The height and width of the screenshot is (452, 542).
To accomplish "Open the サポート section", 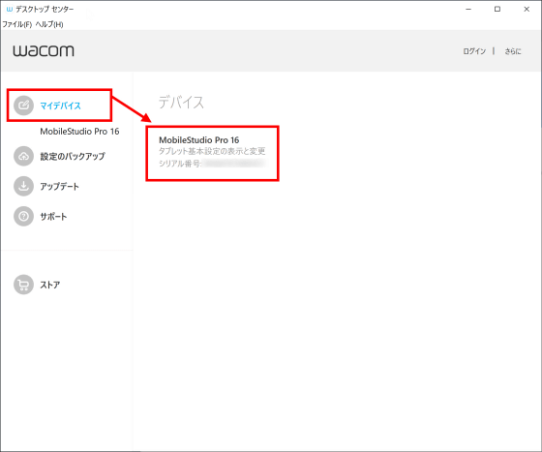I will click(x=53, y=217).
